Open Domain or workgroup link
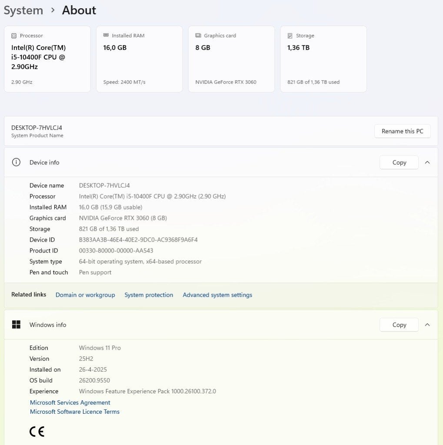 (85, 295)
